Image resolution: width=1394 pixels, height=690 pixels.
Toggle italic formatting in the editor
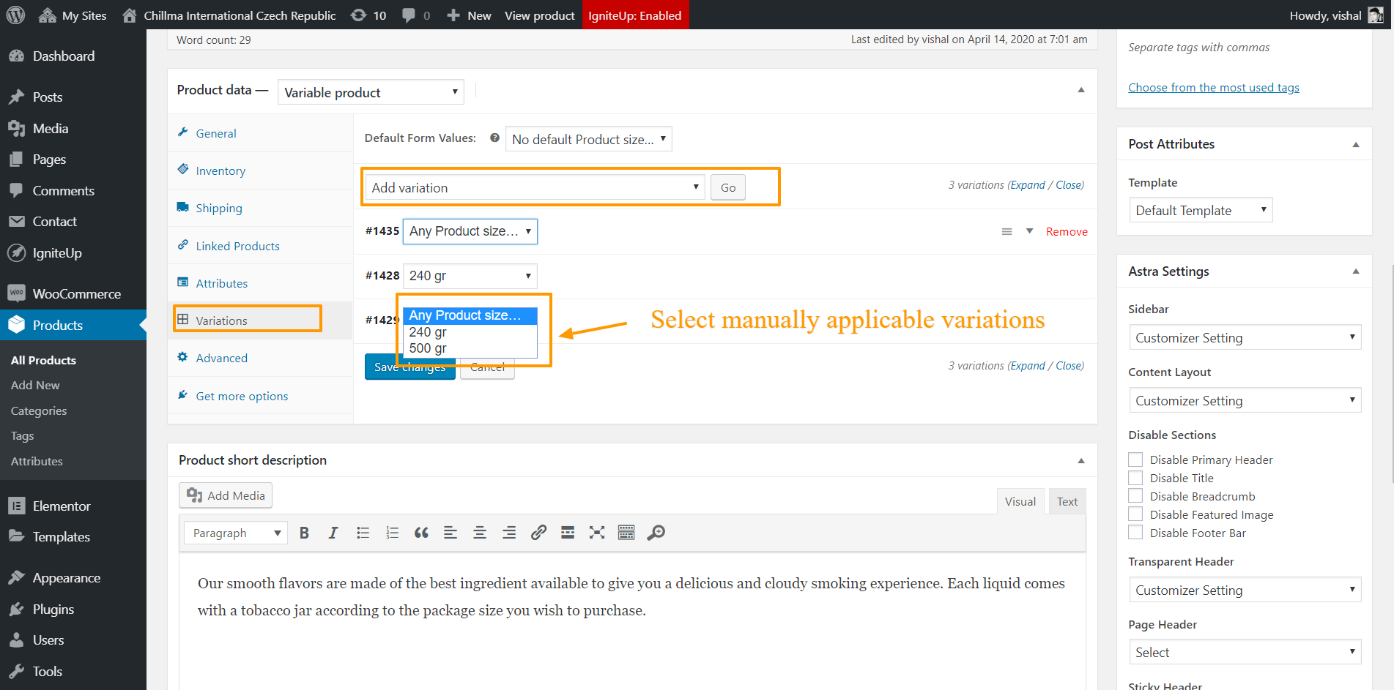[x=333, y=533]
